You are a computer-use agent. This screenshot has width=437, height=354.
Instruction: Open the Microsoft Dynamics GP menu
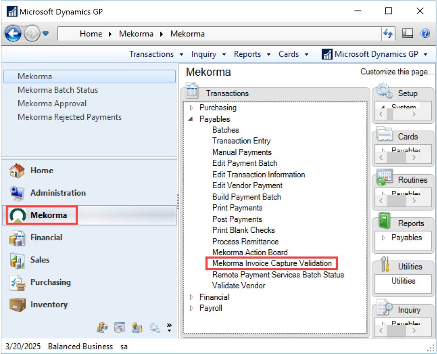[x=375, y=54]
